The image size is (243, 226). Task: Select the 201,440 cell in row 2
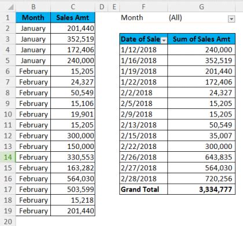pyautogui.click(x=73, y=28)
